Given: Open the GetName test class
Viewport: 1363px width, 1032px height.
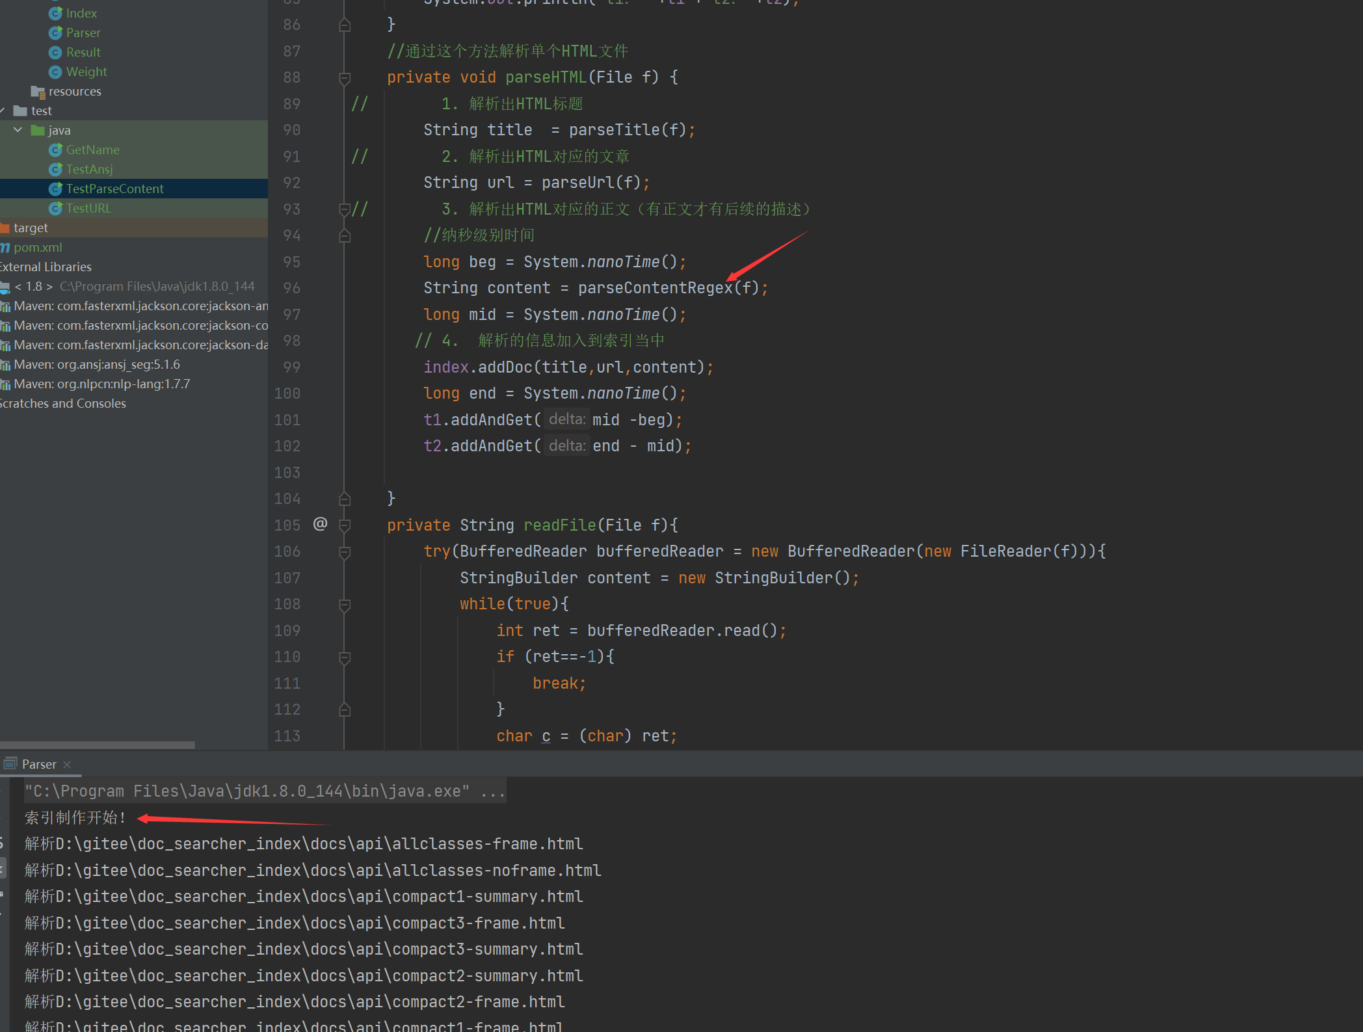Looking at the screenshot, I should pos(93,150).
